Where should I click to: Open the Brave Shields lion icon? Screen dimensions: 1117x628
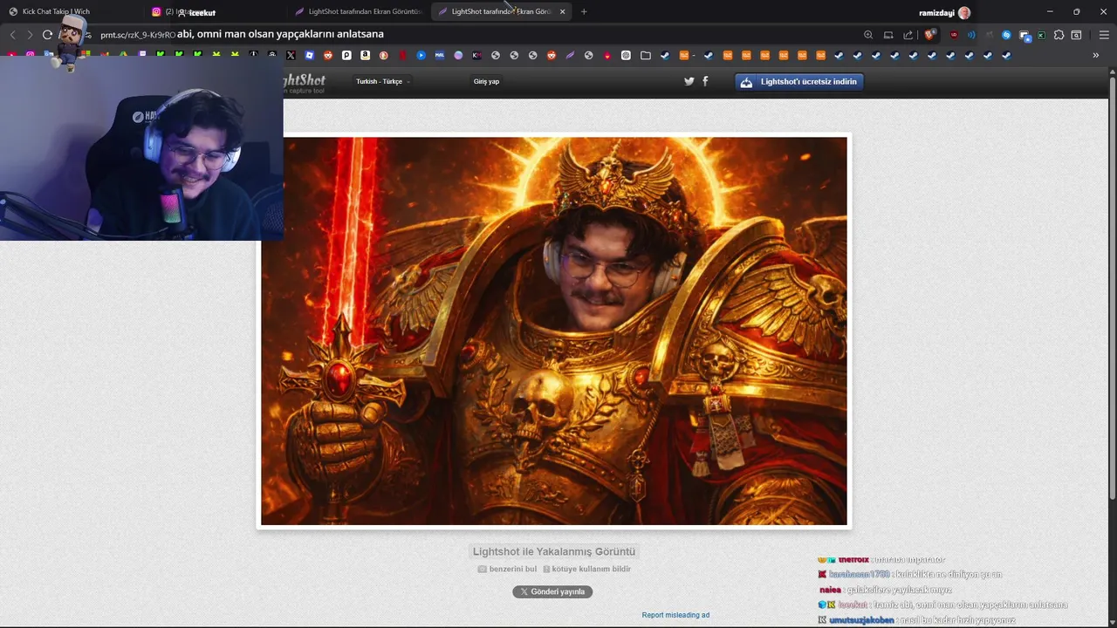[x=929, y=35]
